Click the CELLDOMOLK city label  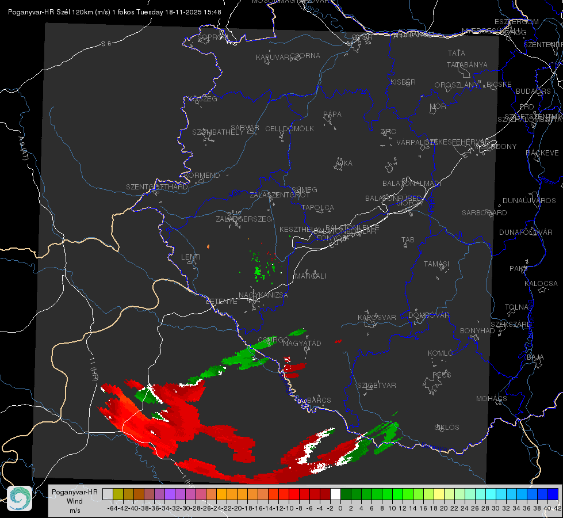tap(289, 129)
